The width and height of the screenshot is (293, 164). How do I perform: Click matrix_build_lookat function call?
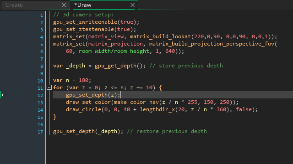pos(160,36)
